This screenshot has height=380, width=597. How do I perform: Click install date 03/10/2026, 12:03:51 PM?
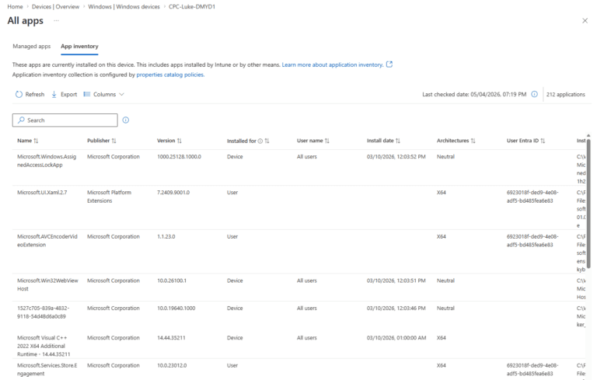coord(396,281)
